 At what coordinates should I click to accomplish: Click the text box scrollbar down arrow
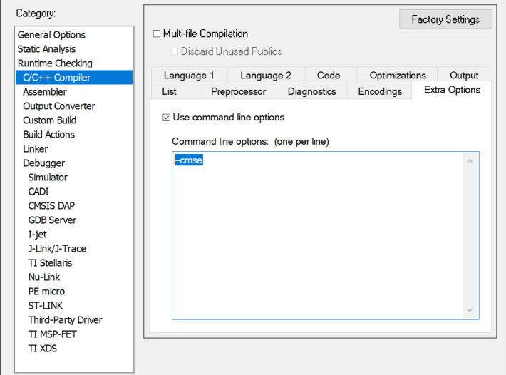[x=469, y=310]
